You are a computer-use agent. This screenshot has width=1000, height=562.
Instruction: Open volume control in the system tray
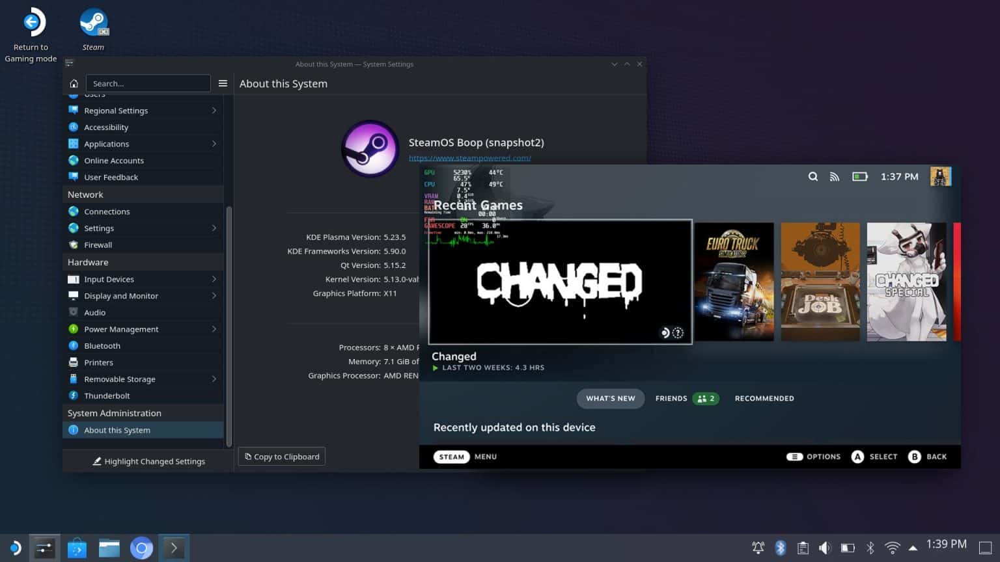point(826,548)
